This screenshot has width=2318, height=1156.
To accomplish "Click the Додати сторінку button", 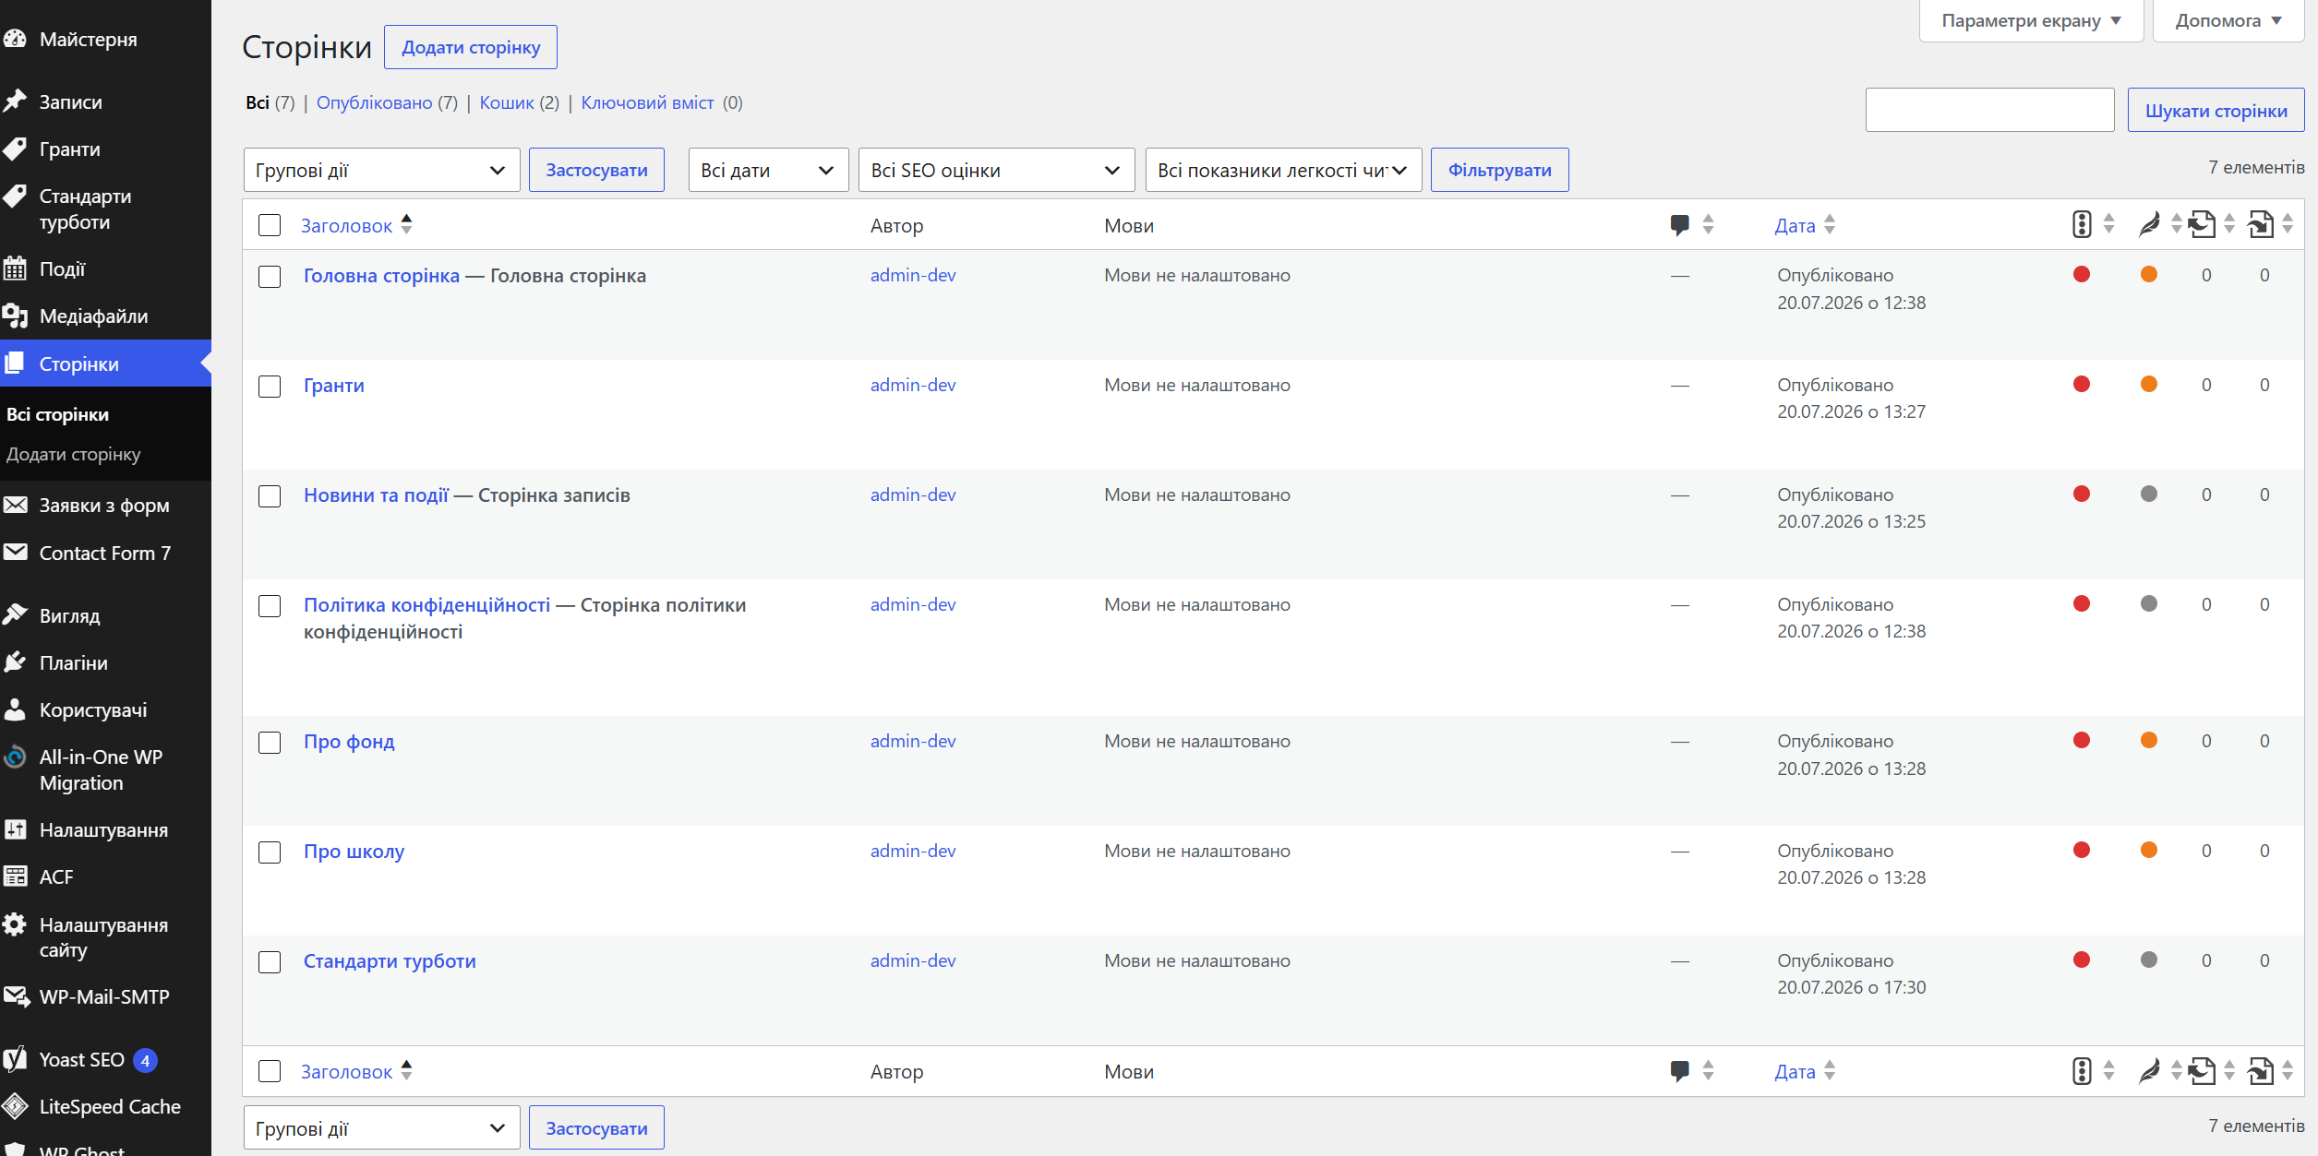I will [x=471, y=47].
